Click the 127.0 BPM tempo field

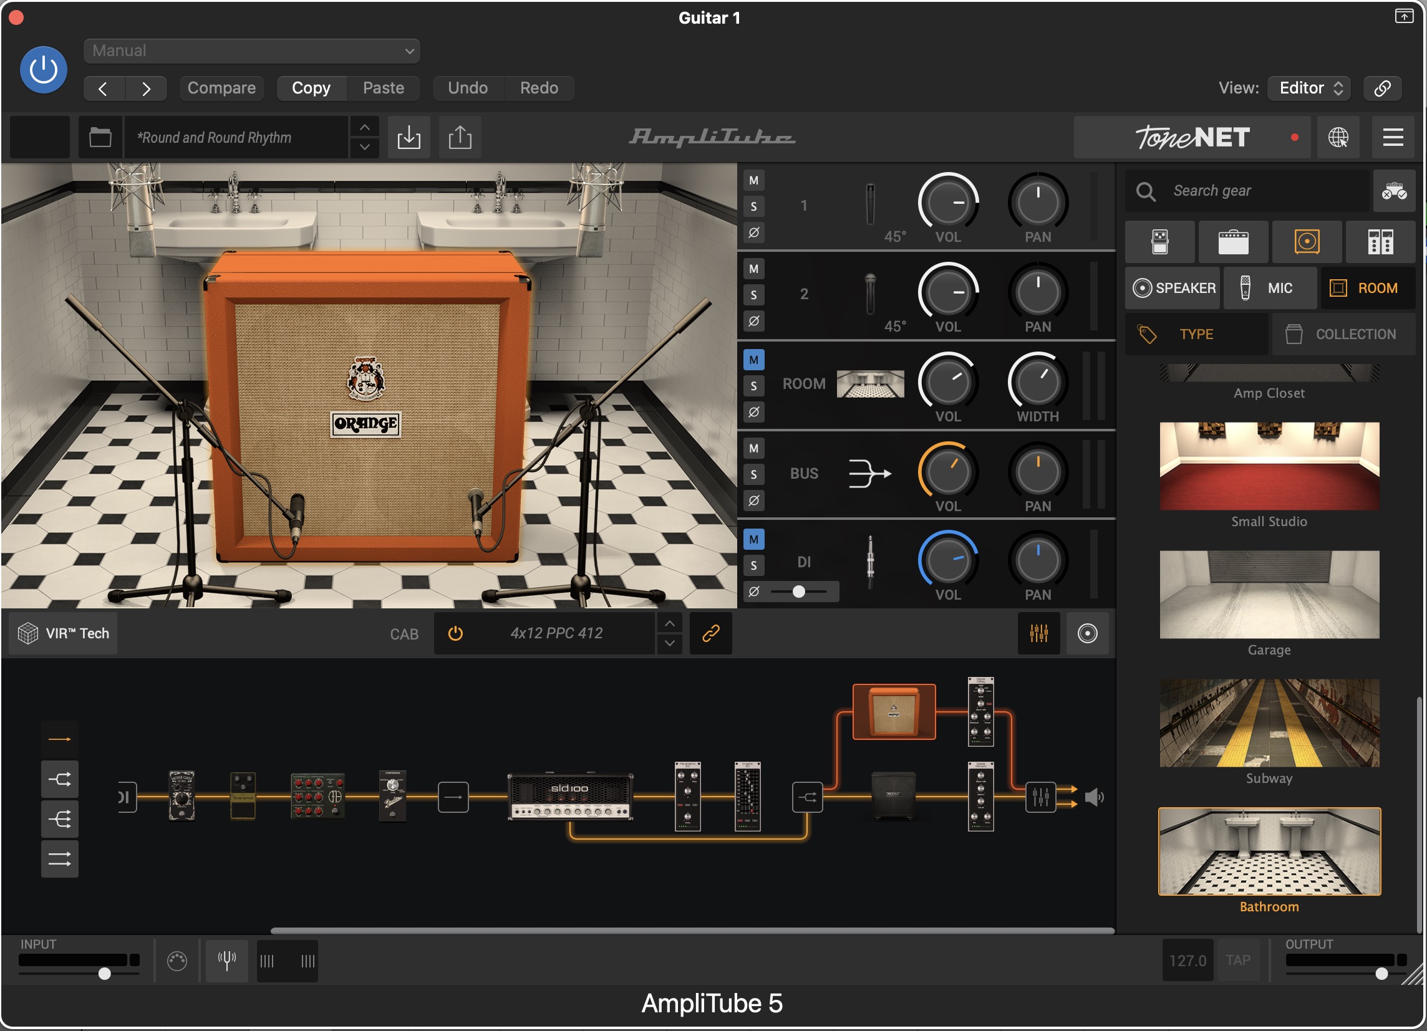click(x=1188, y=960)
